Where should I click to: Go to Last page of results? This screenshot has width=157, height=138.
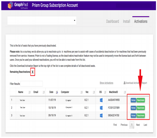coord(145,125)
